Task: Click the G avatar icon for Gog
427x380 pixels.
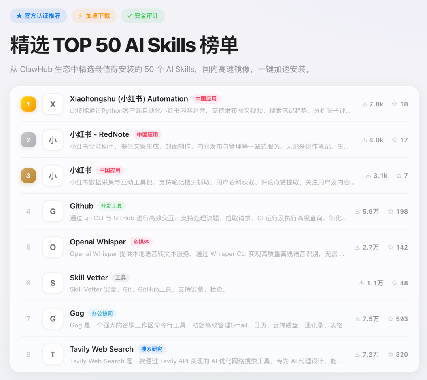Action: click(53, 318)
